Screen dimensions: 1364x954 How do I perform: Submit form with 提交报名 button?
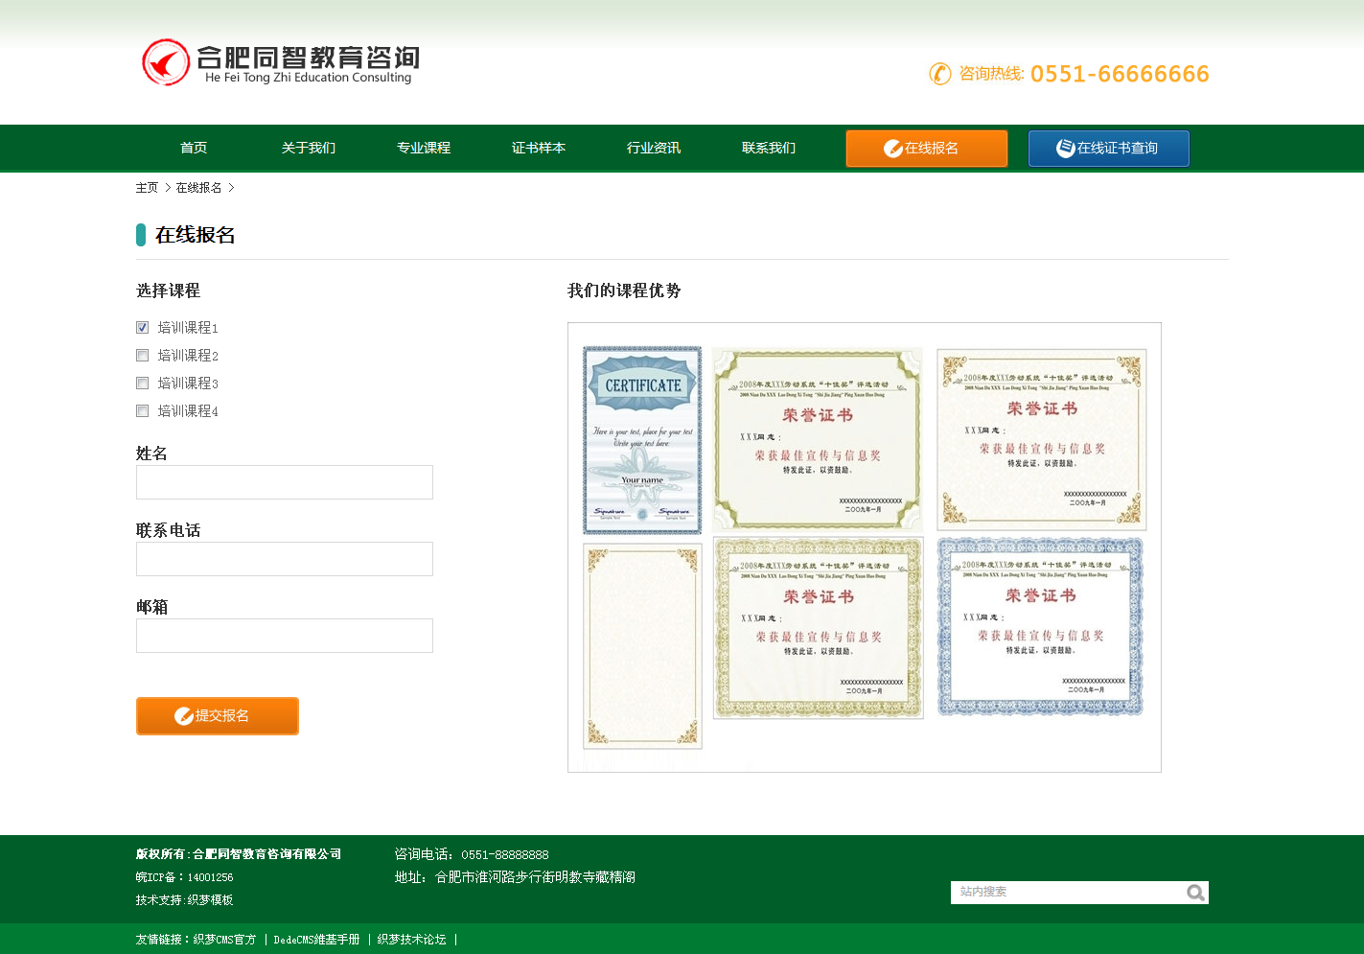pos(218,716)
